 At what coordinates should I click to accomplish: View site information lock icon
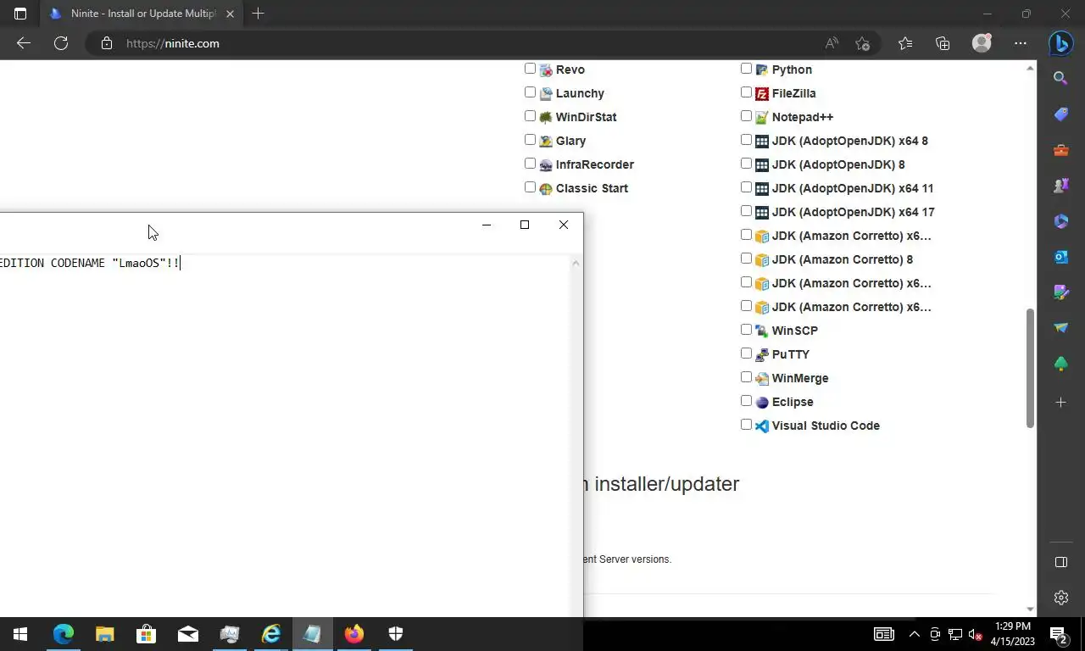coord(107,43)
